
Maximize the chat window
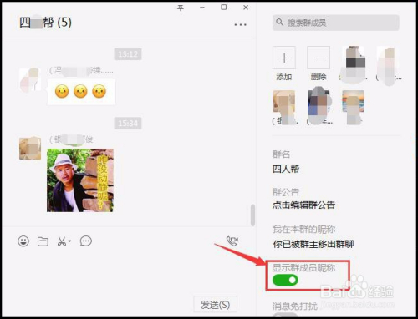click(x=224, y=8)
